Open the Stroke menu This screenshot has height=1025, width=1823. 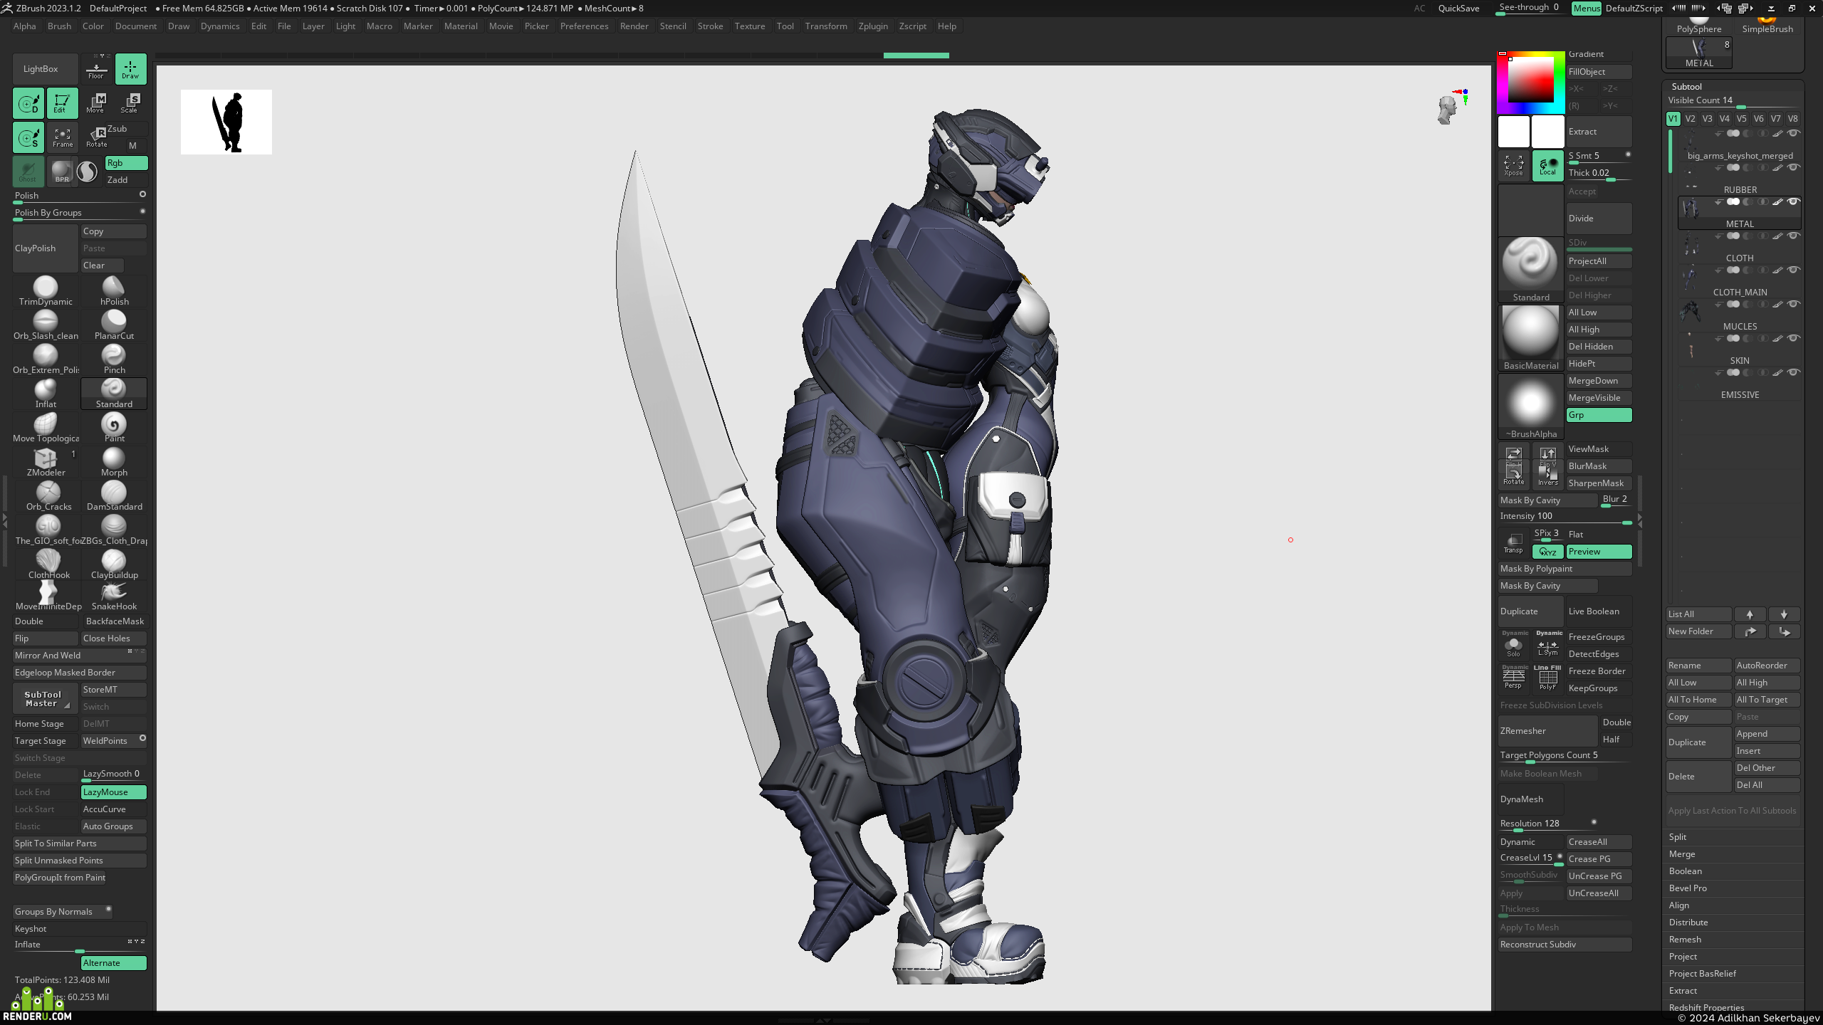[710, 26]
